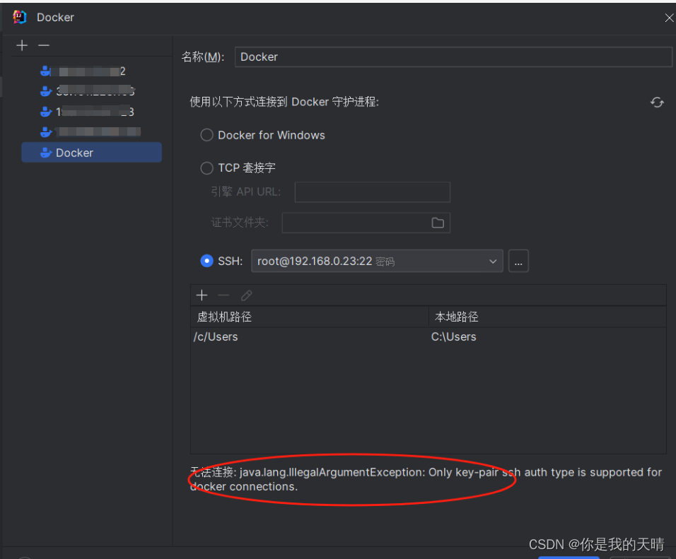Edit the path mapping with pencil icon
The image size is (676, 559).
point(247,295)
